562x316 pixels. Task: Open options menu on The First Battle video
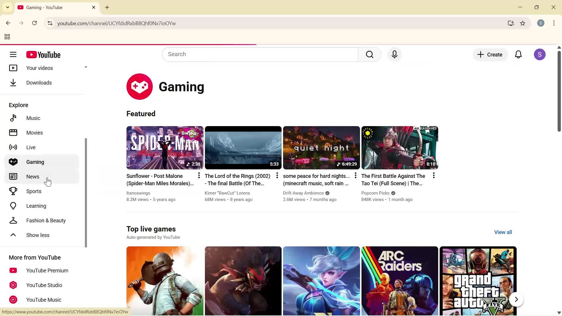[x=434, y=176]
